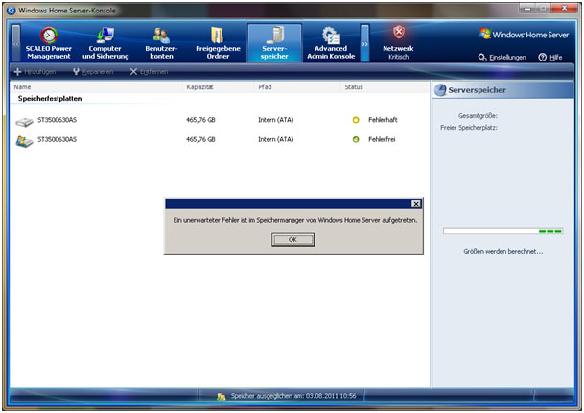Click the Netzwerk Kritisch status icon
This screenshot has height=413, width=584.
point(399,33)
